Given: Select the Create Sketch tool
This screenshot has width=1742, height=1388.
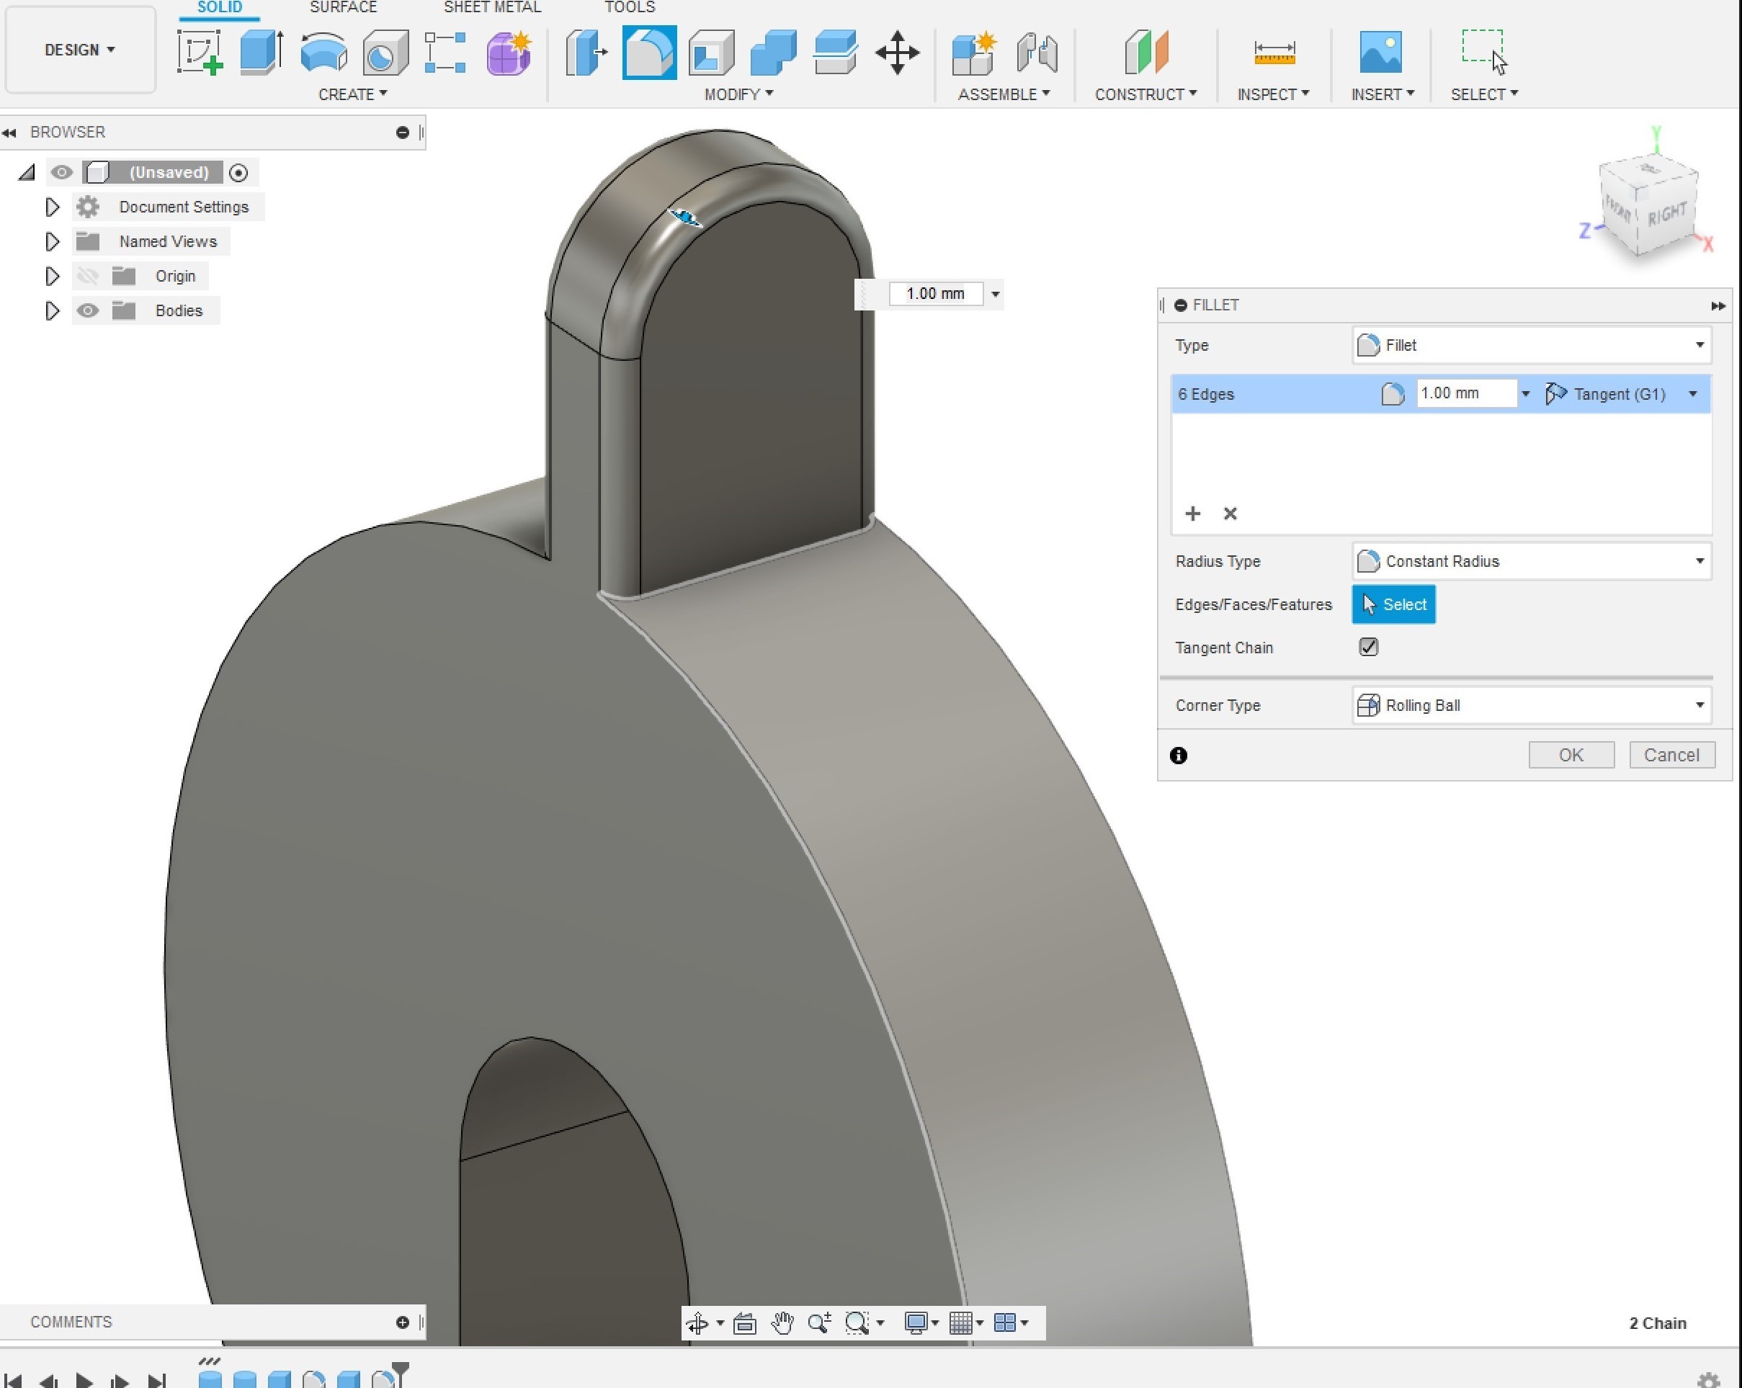Looking at the screenshot, I should tap(200, 53).
